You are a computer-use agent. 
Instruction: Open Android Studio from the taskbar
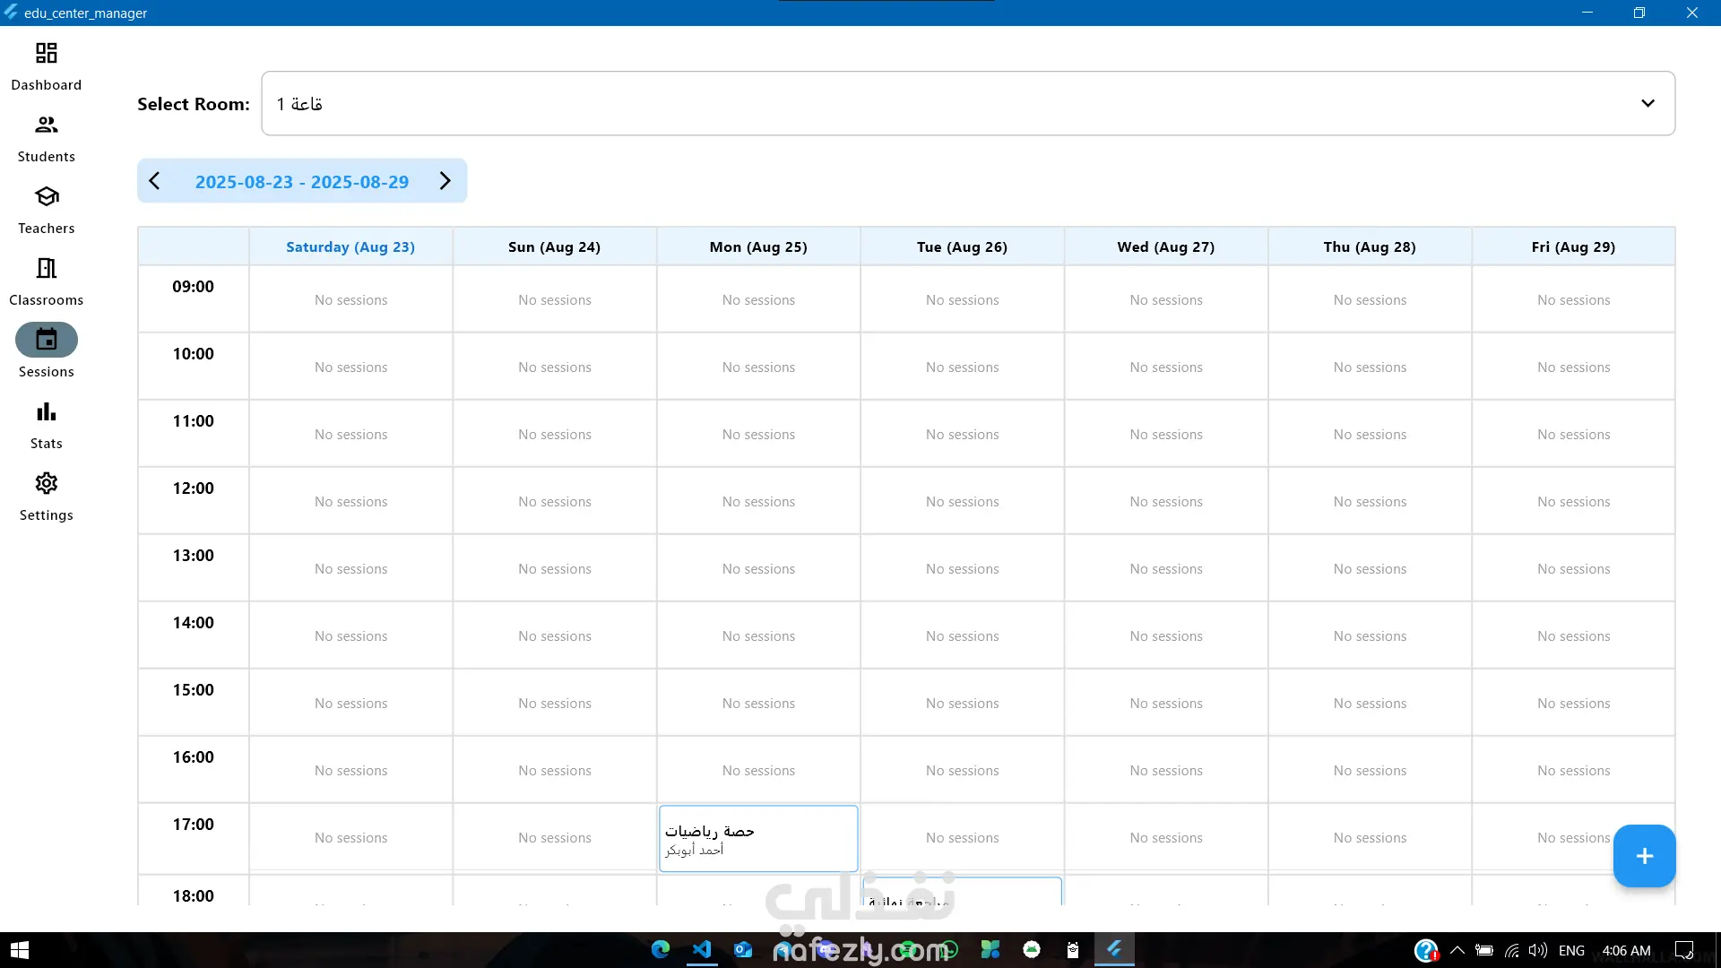point(1032,950)
